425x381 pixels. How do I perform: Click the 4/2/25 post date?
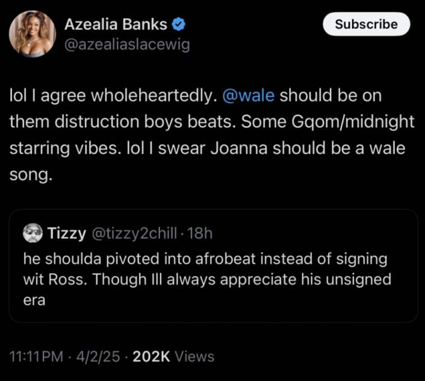[95, 356]
